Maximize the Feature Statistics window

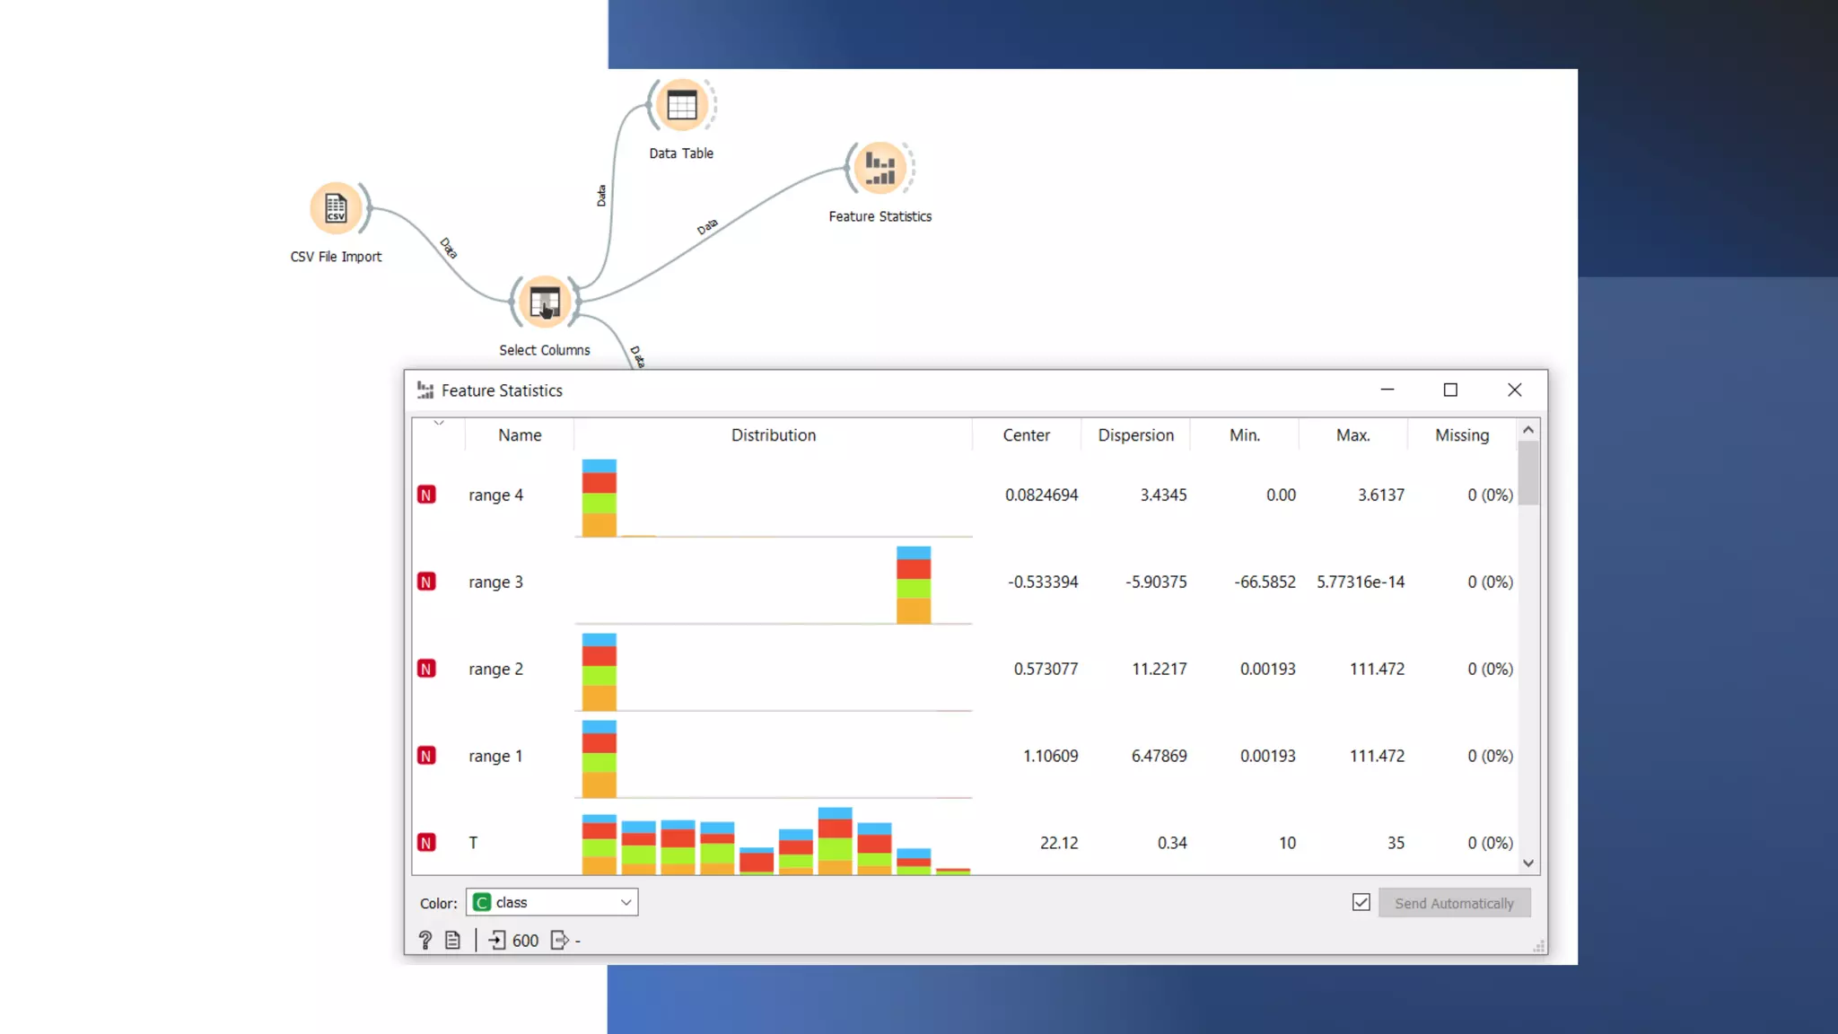[x=1450, y=390]
